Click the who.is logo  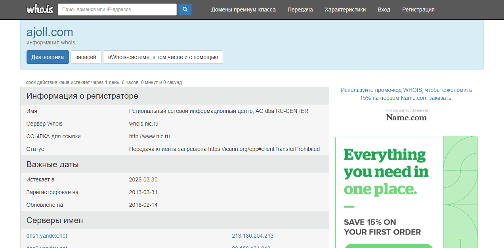point(40,10)
